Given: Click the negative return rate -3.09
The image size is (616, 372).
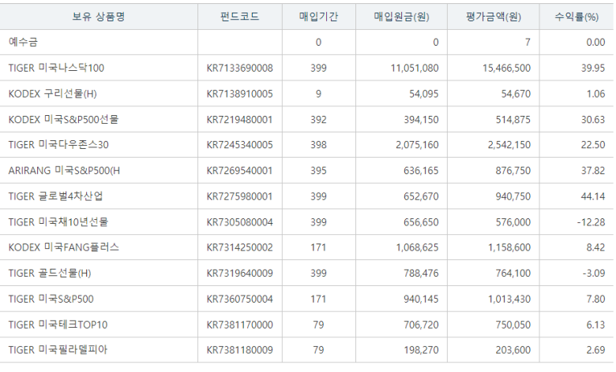Looking at the screenshot, I should (x=594, y=273).
